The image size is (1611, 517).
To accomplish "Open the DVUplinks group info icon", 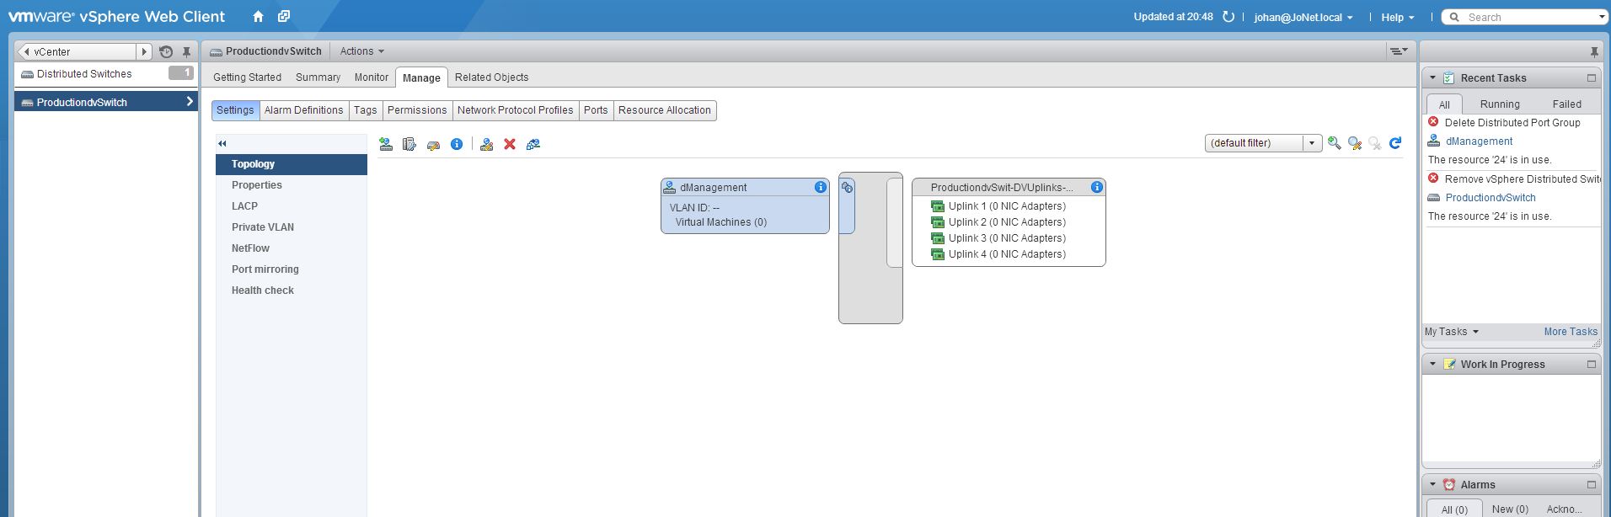I will point(1097,187).
